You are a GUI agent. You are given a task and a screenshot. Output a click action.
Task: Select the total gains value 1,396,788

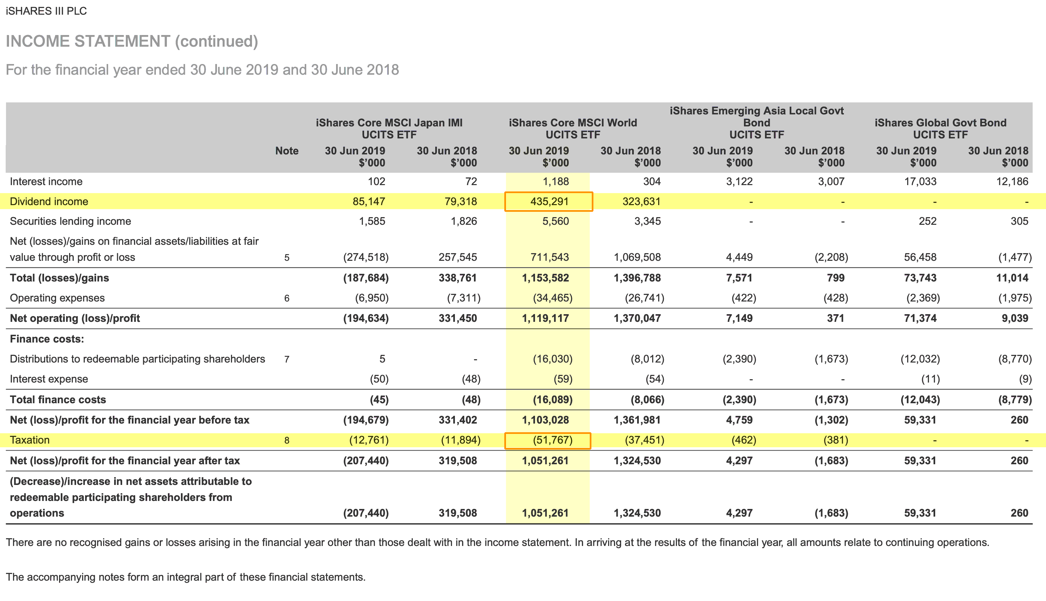637,278
